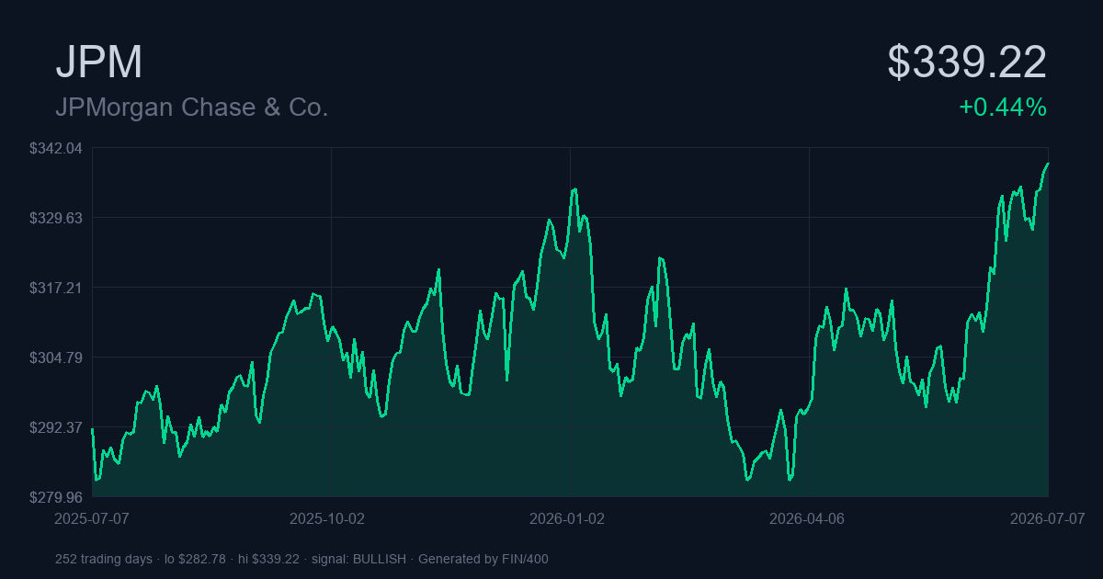Click the 252 trading days text
Image resolution: width=1103 pixels, height=579 pixels.
point(104,559)
